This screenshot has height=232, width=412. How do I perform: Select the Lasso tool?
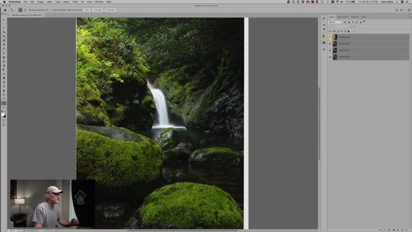(4, 28)
